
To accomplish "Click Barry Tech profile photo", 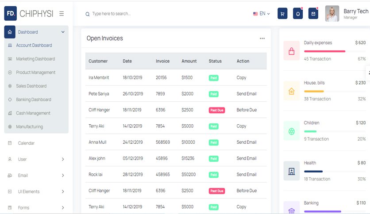I will pyautogui.click(x=332, y=14).
